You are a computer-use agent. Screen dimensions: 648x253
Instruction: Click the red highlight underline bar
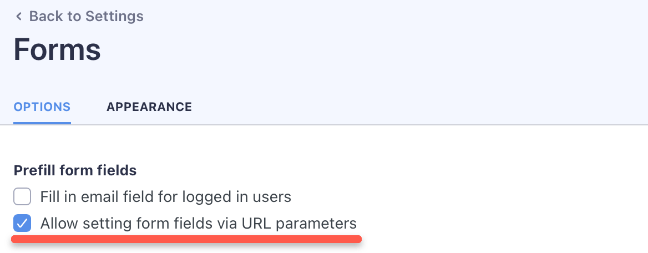click(x=186, y=239)
